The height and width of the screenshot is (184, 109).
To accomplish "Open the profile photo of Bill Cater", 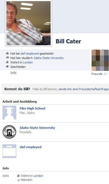I will (x=28, y=23).
